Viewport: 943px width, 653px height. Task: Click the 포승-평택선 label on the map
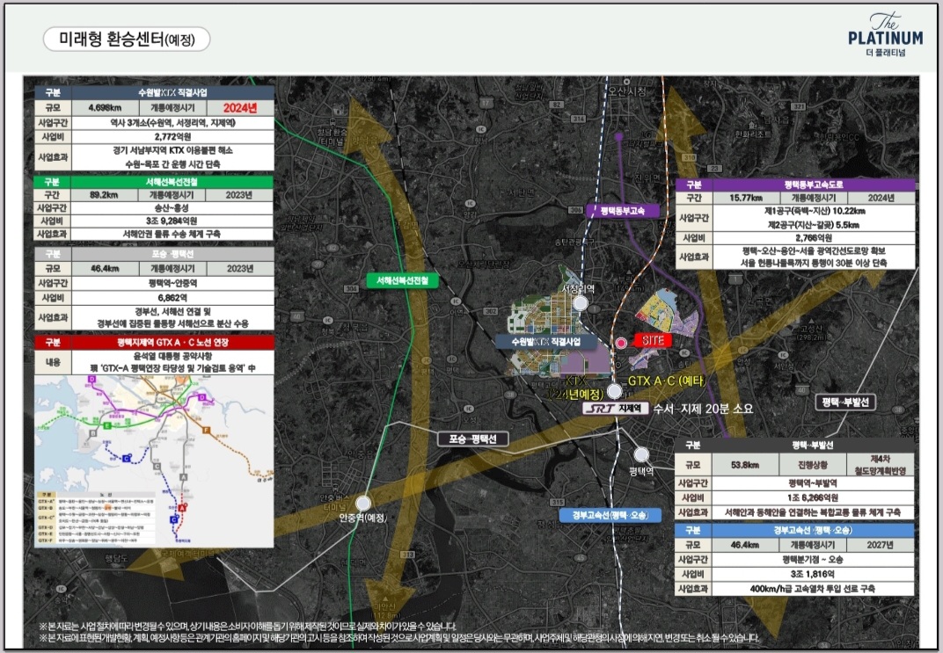coord(472,439)
